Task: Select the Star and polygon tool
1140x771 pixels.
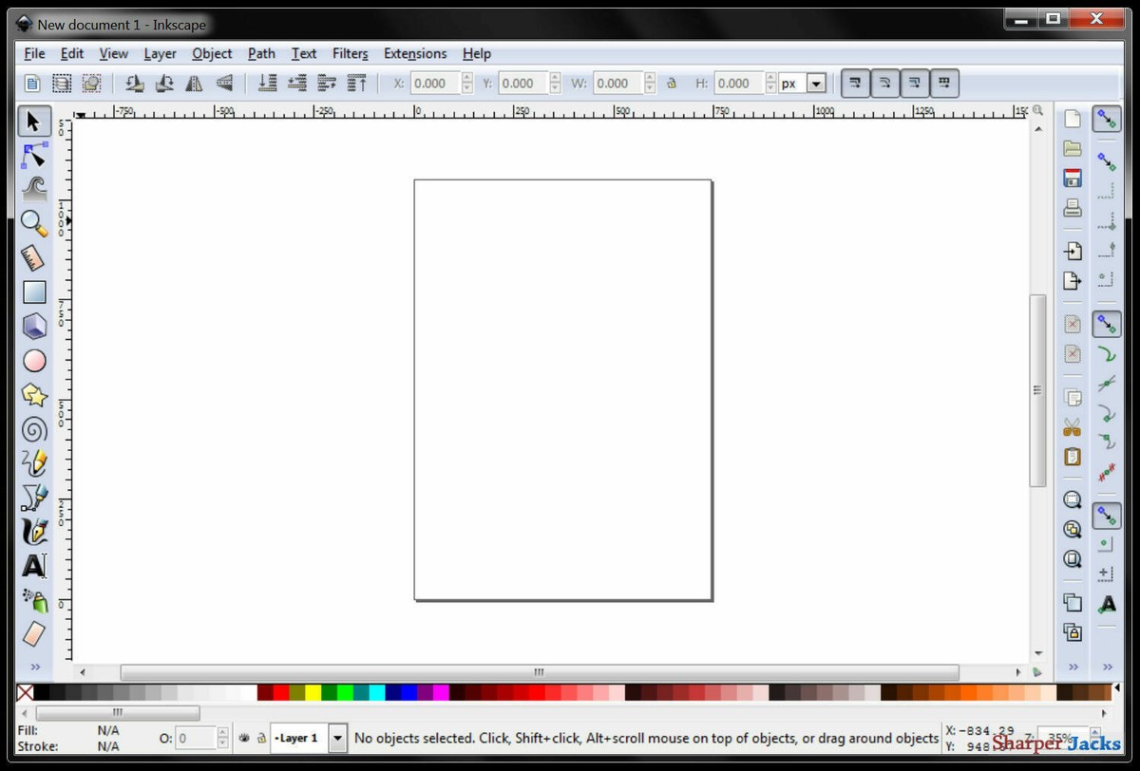Action: tap(34, 395)
